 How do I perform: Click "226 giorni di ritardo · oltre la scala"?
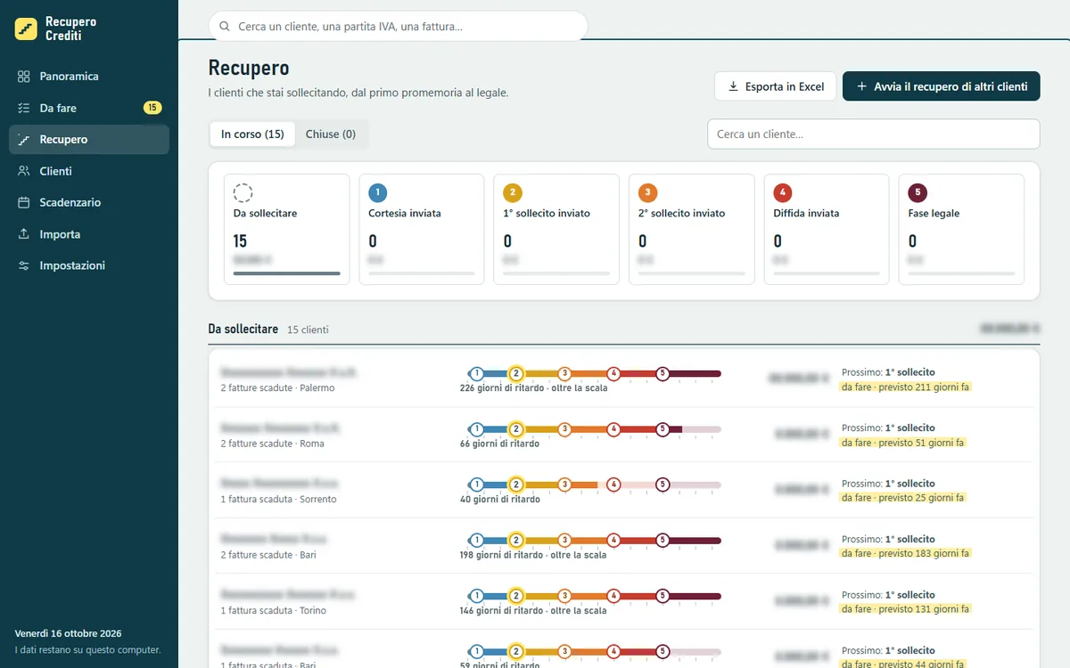point(534,388)
